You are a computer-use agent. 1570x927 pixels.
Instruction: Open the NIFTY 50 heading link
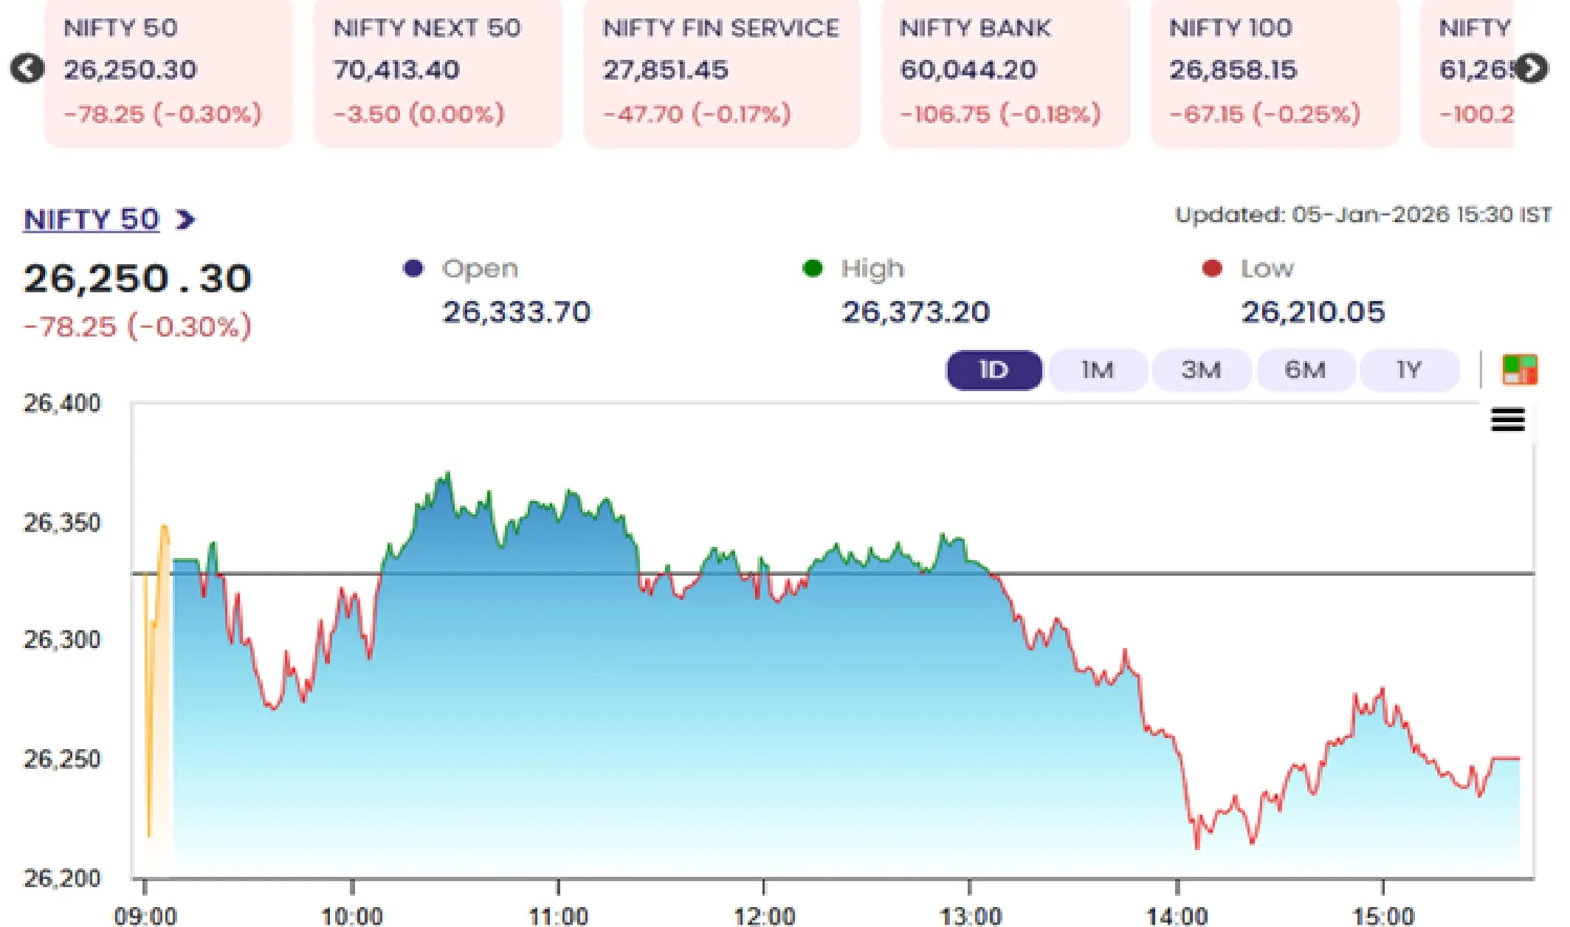pos(92,219)
